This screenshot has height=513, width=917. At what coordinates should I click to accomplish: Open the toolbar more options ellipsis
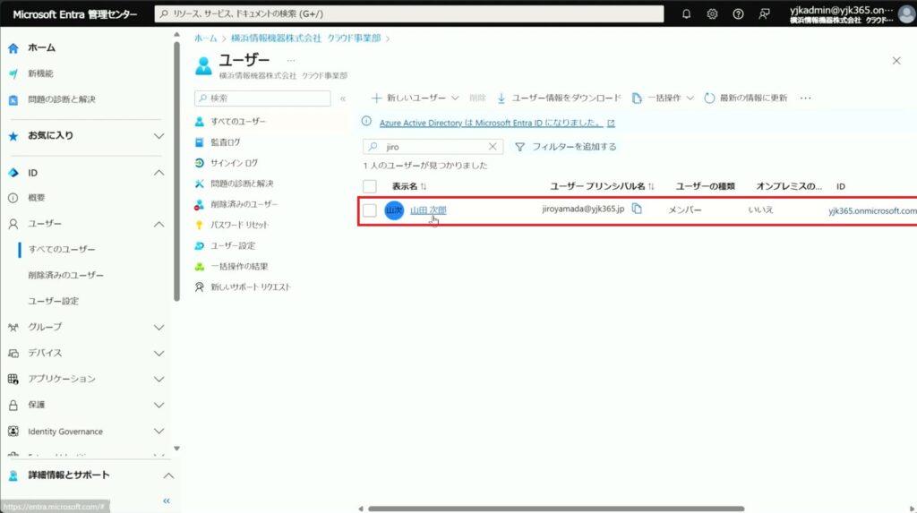(x=805, y=98)
